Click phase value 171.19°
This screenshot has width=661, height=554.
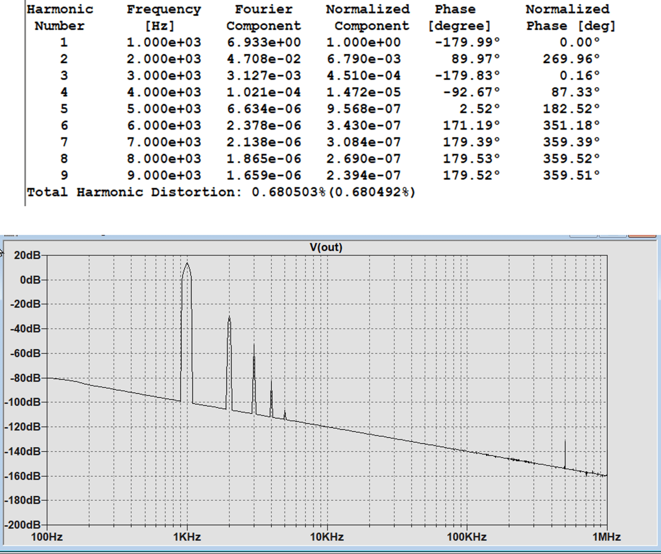click(472, 125)
